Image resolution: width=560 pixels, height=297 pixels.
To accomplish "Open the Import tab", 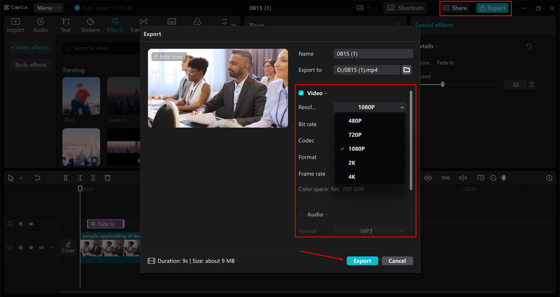I will (x=15, y=25).
